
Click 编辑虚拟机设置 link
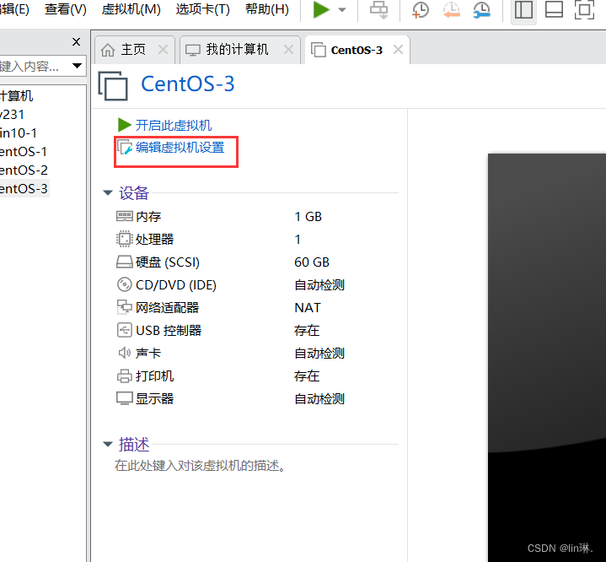tap(180, 148)
